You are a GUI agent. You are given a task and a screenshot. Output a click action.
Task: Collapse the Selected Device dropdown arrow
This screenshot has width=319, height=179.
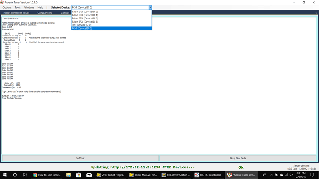[150, 7]
